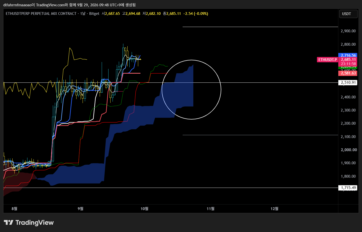Click the 11월 time axis marker
The width and height of the screenshot is (362, 232).
tap(210, 209)
